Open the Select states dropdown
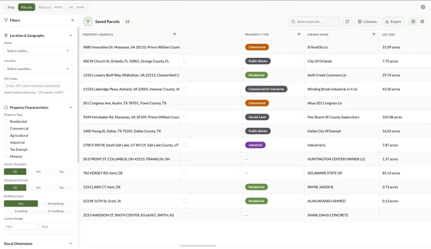This screenshot has width=431, height=249. point(38,51)
